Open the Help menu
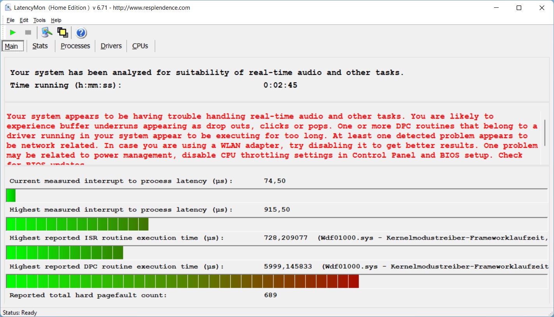Viewport: 554px width, 317px height. pyautogui.click(x=56, y=20)
